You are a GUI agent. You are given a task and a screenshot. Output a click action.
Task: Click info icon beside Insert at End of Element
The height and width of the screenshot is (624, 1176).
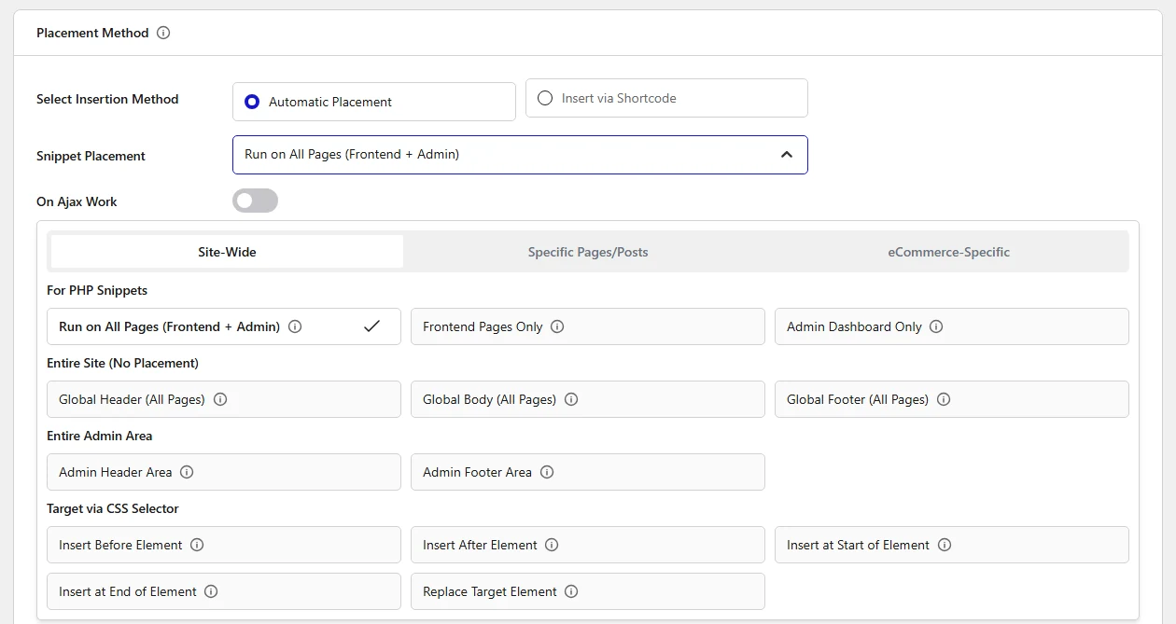click(x=211, y=591)
